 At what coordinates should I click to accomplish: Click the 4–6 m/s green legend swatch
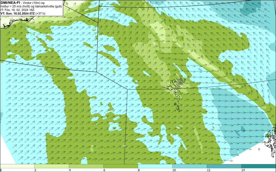click(86, 166)
